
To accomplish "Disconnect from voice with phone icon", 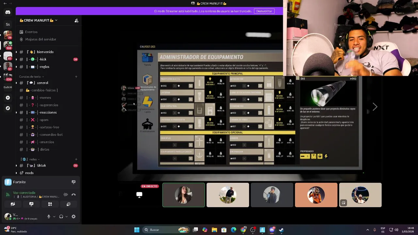I will pyautogui.click(x=73, y=195).
